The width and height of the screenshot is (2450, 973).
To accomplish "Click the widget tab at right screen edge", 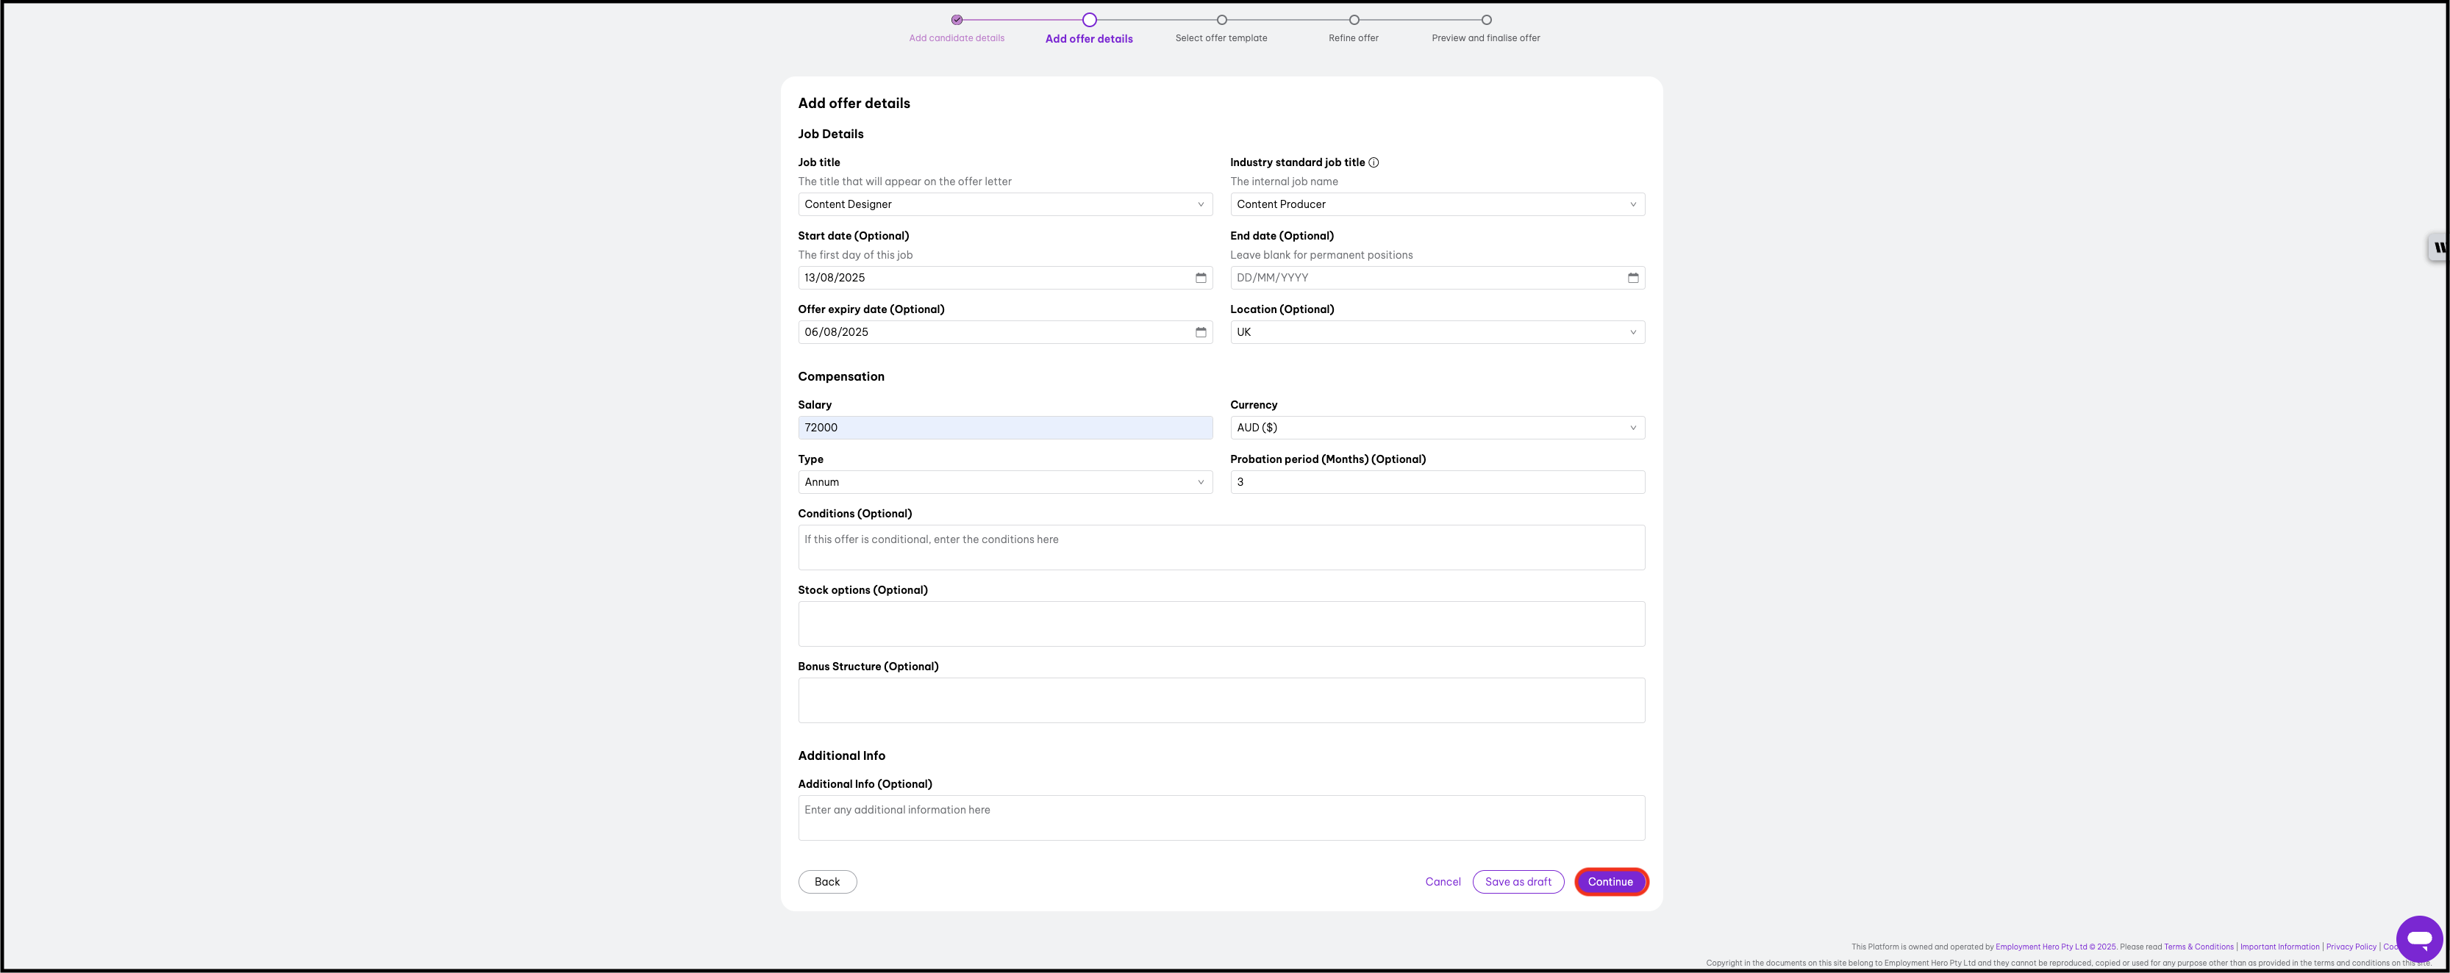I will (x=2438, y=247).
